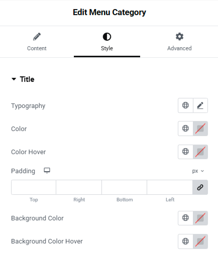
Task: Click the global color globe for Color
Action: click(185, 128)
